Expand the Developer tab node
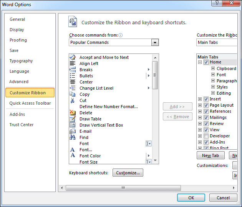 (200, 136)
